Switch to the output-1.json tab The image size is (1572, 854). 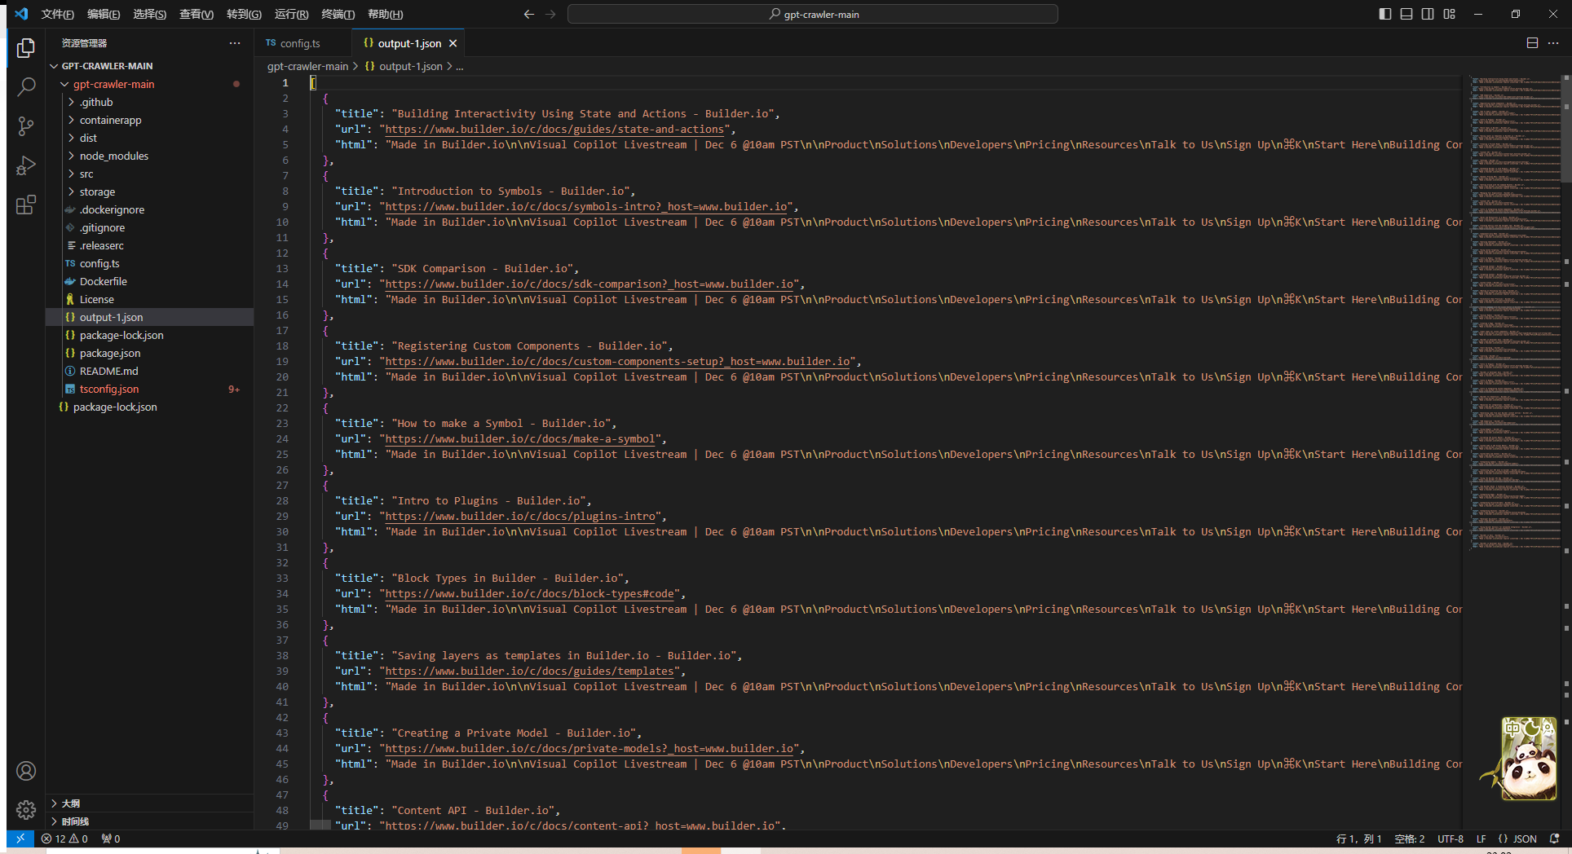pos(409,43)
